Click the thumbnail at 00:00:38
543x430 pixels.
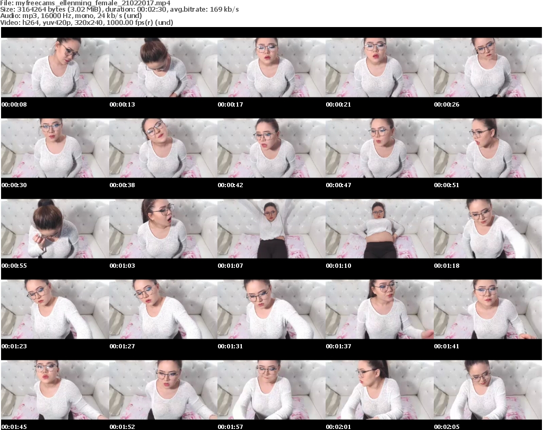tap(163, 148)
